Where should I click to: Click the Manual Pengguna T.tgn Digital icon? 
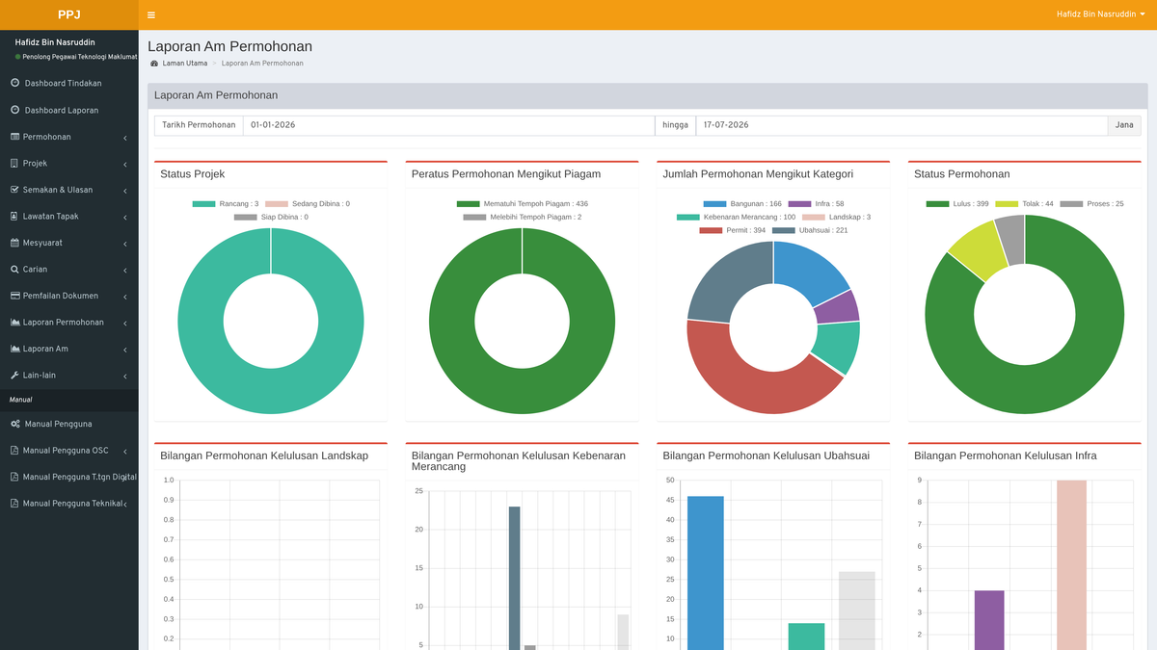click(14, 477)
